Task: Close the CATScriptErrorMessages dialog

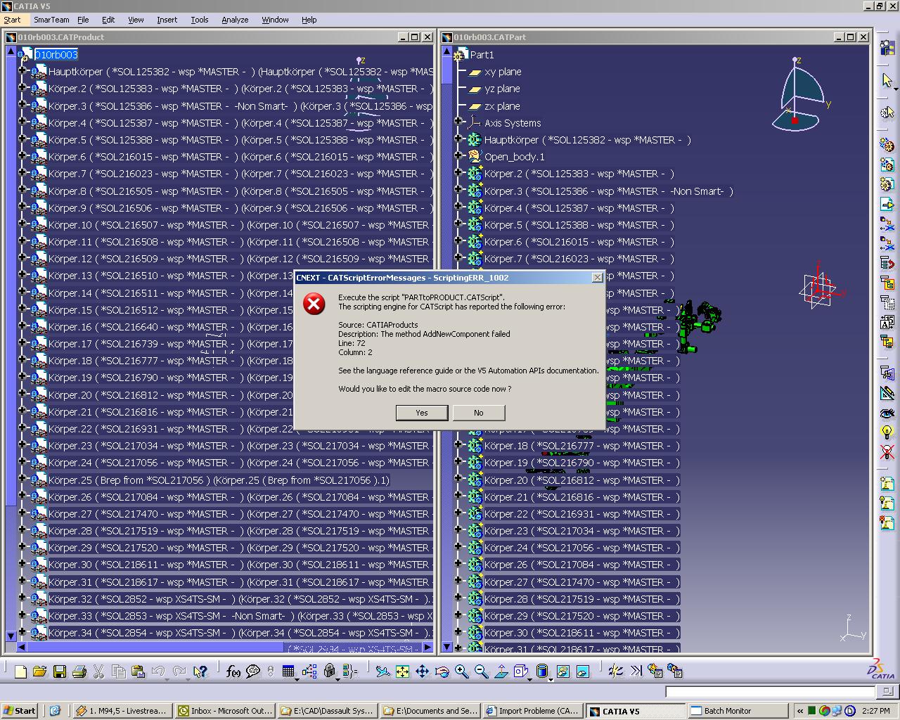Action: [x=598, y=278]
